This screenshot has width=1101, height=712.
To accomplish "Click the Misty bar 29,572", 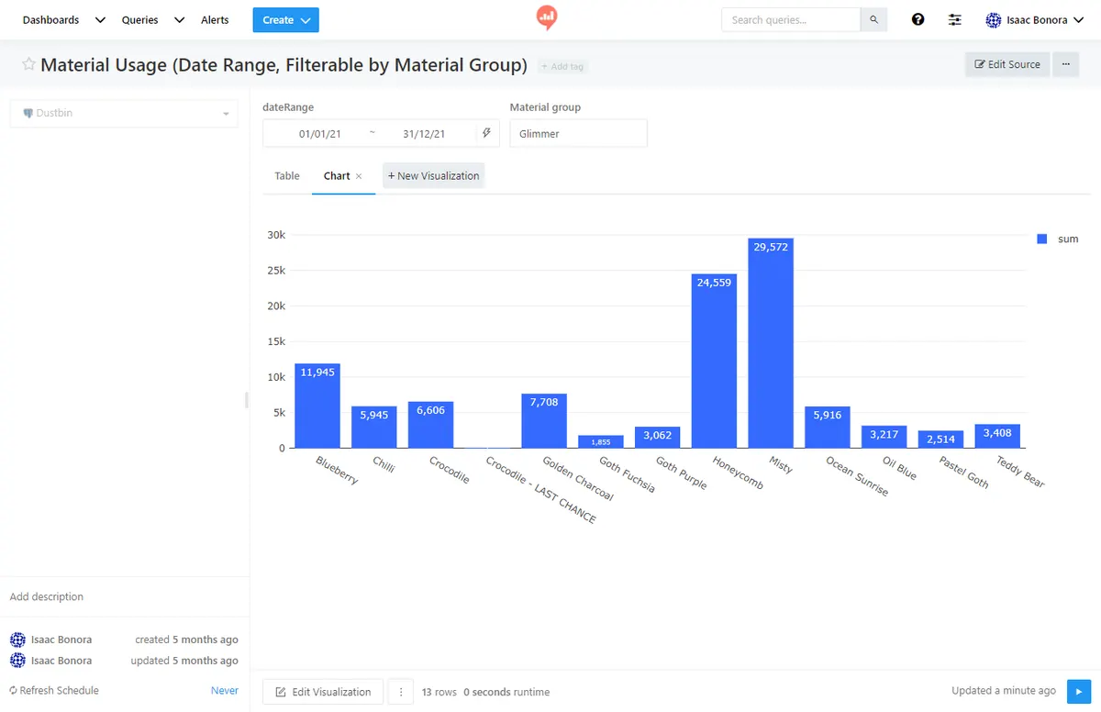I will pos(771,343).
